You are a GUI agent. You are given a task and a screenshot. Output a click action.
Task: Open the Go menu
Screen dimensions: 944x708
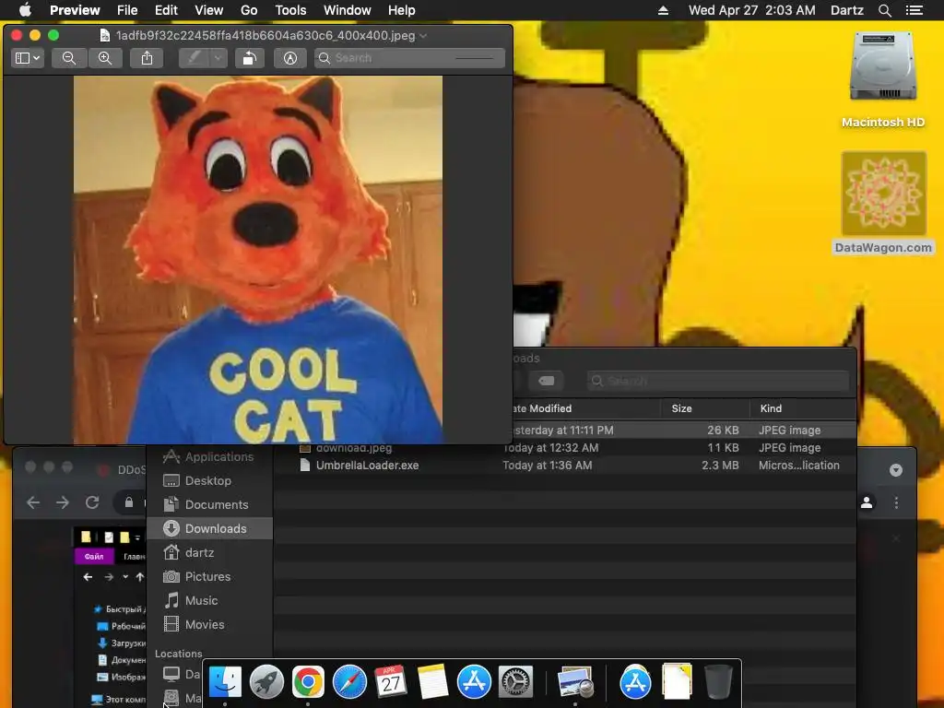[x=249, y=10]
